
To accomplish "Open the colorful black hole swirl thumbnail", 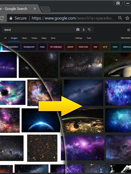I will click(x=12, y=93).
